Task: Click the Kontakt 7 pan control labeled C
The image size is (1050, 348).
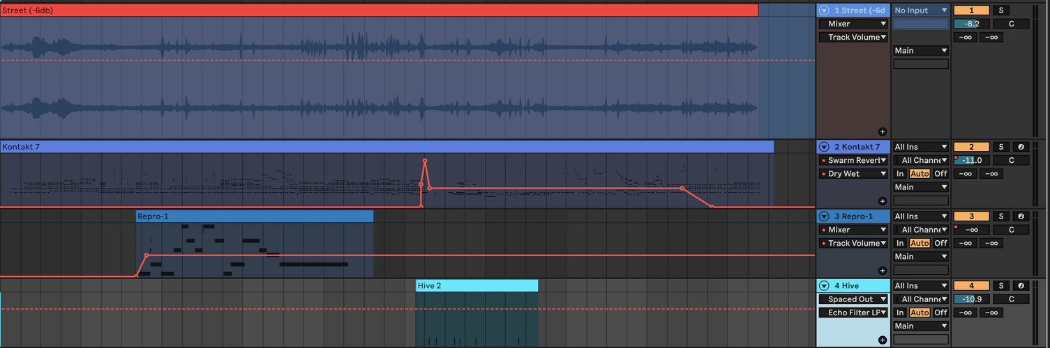Action: [1011, 160]
